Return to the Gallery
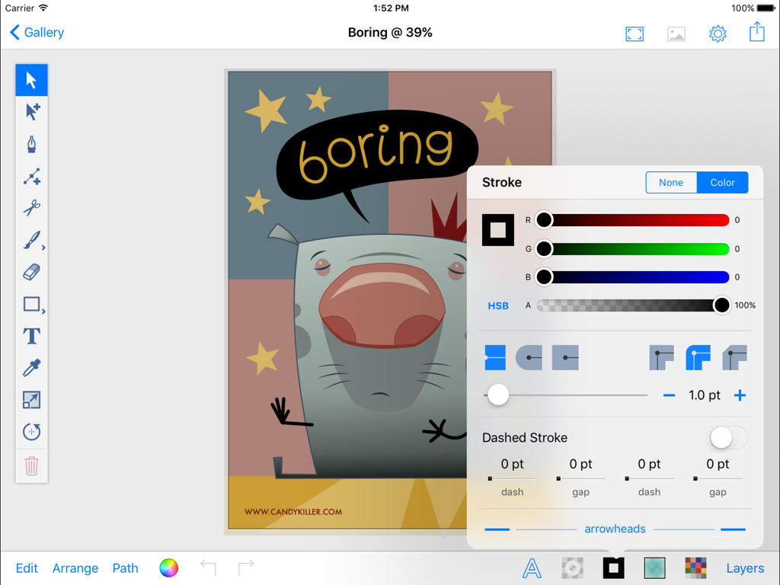This screenshot has width=780, height=585. (36, 33)
